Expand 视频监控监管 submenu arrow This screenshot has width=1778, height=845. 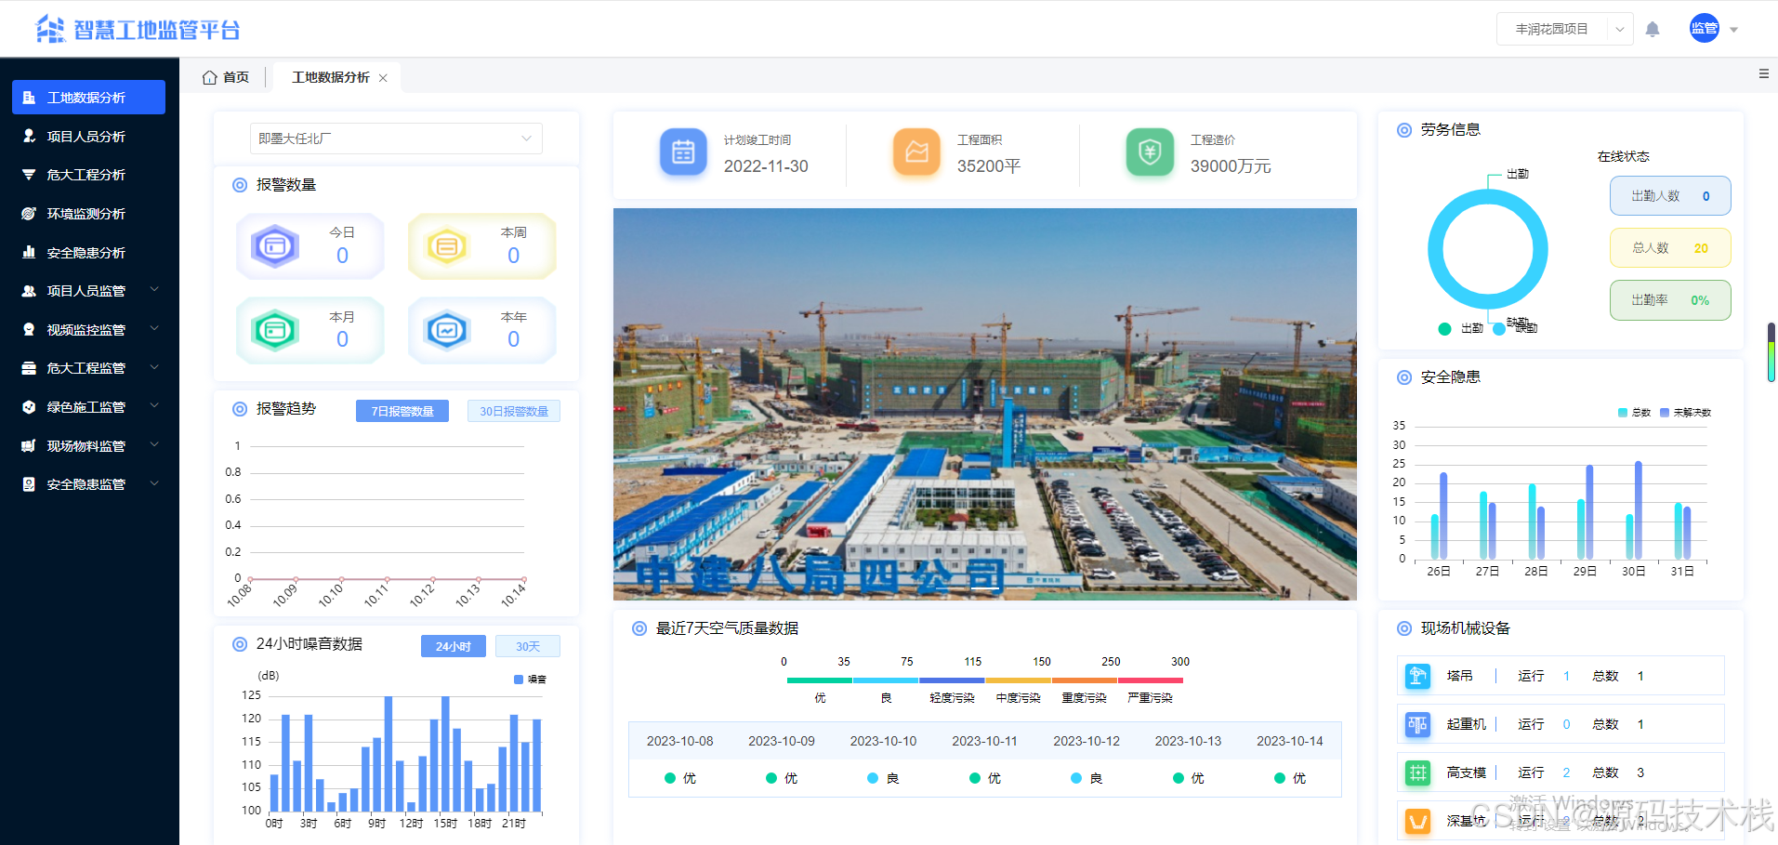tap(154, 329)
